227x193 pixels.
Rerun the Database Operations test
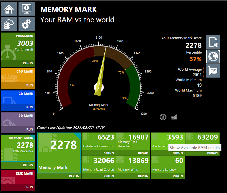[98, 153]
